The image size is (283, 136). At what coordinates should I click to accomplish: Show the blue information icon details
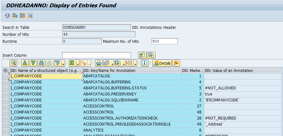pos(145,63)
